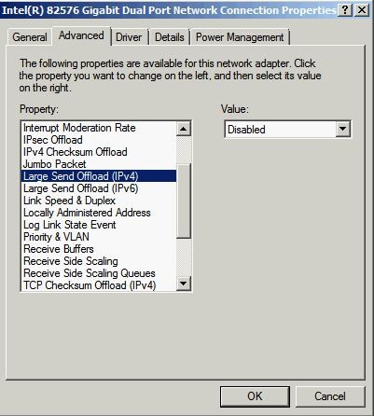Click the property list scroll up arrow
Image resolution: width=374 pixels, height=416 pixels.
click(x=184, y=129)
